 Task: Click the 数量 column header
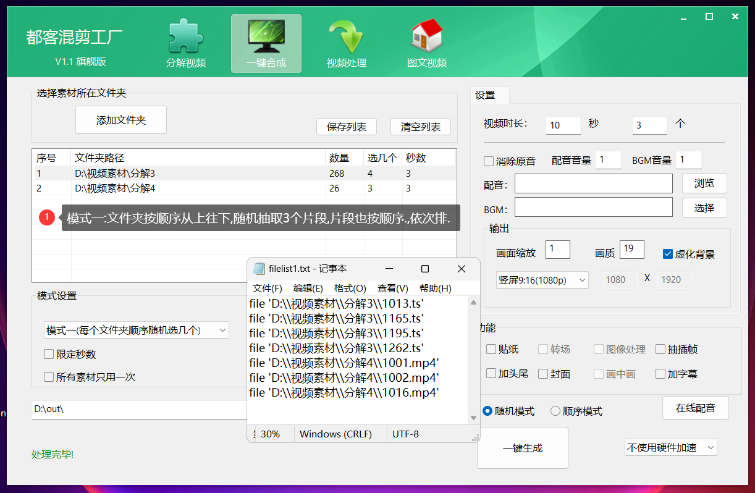pyautogui.click(x=345, y=158)
